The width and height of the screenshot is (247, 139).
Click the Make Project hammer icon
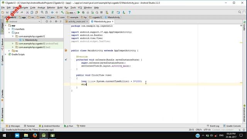pos(63,12)
